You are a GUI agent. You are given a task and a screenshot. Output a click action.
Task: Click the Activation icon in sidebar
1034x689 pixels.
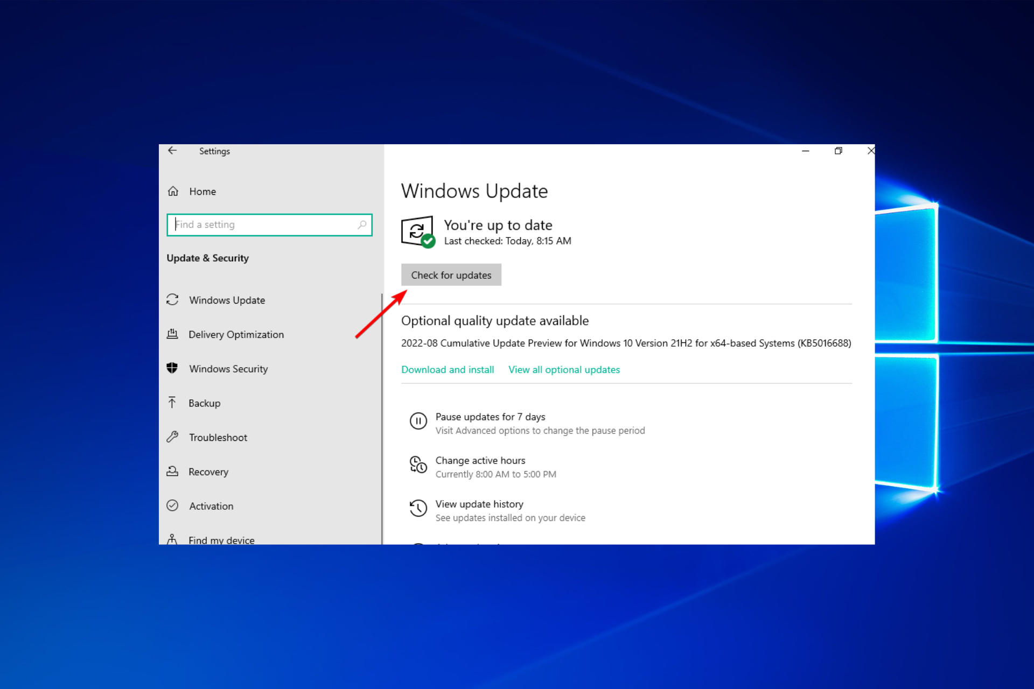point(173,505)
